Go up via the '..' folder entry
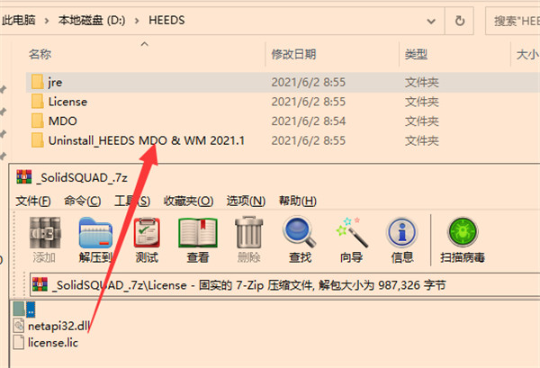The image size is (540, 368). tap(24, 309)
